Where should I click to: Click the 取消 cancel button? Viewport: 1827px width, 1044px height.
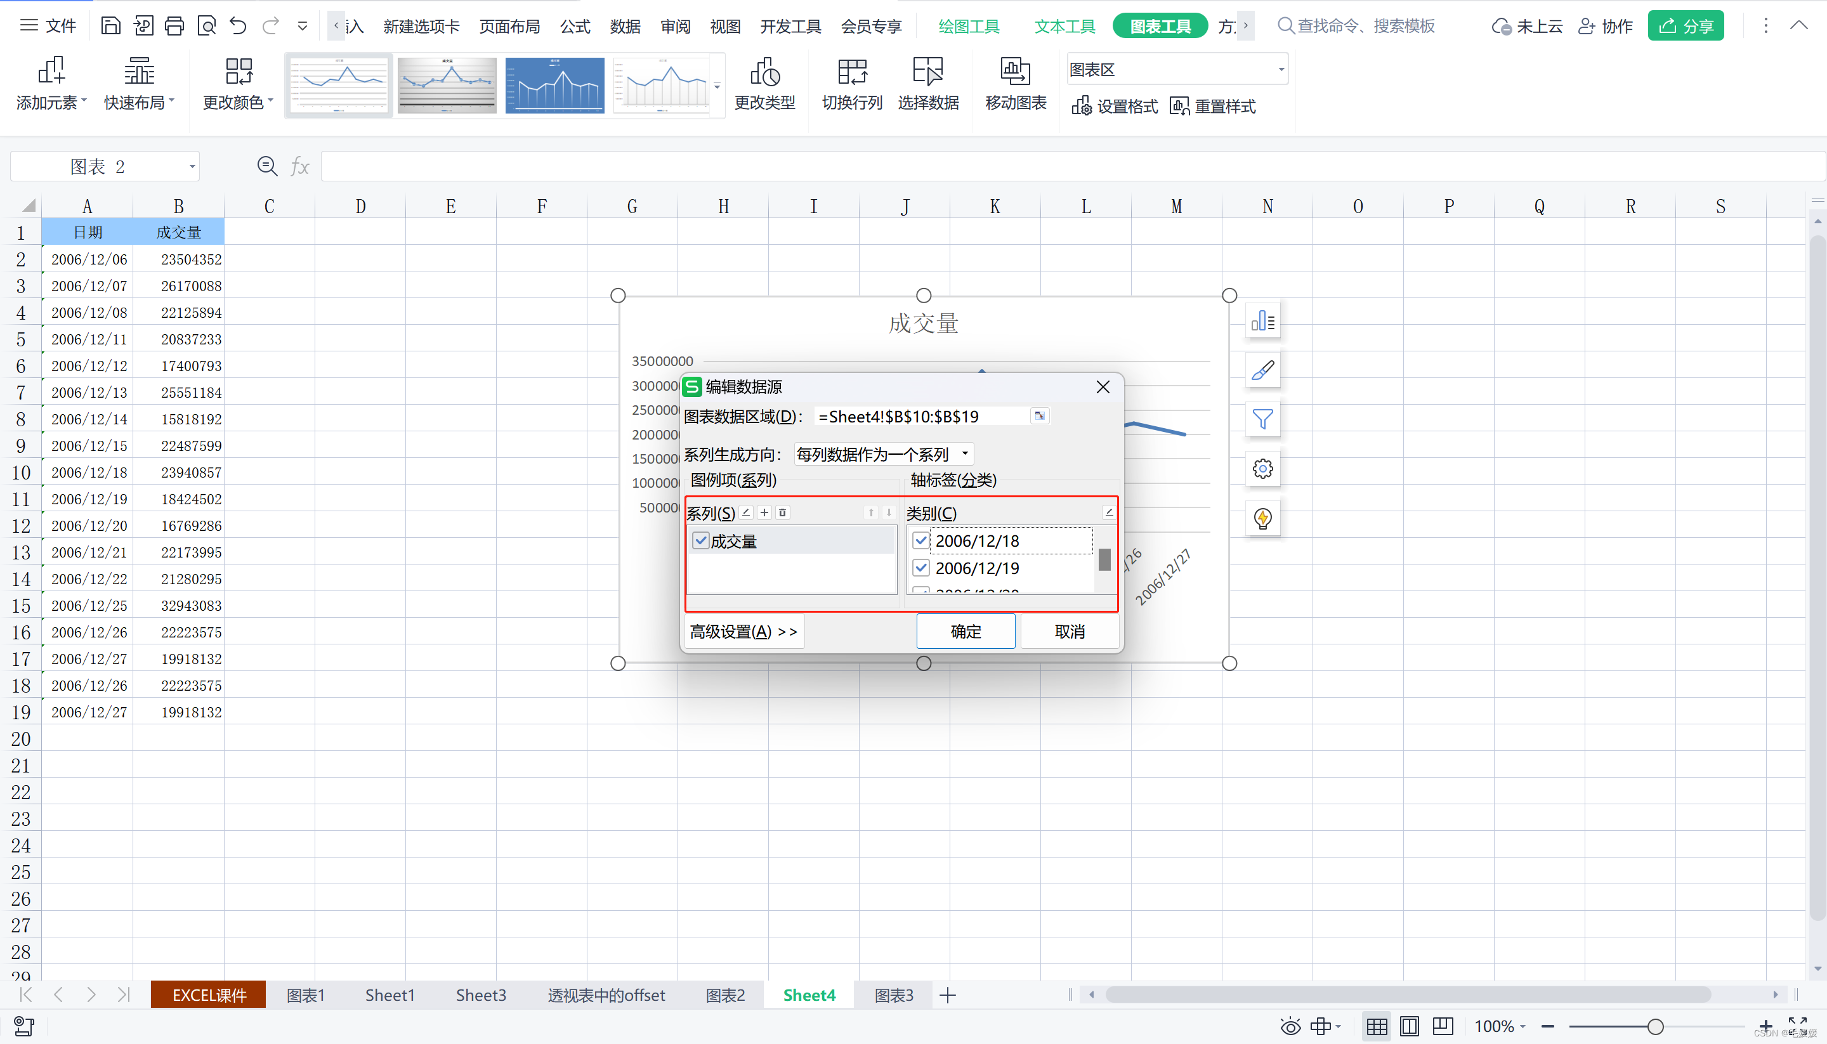point(1069,631)
